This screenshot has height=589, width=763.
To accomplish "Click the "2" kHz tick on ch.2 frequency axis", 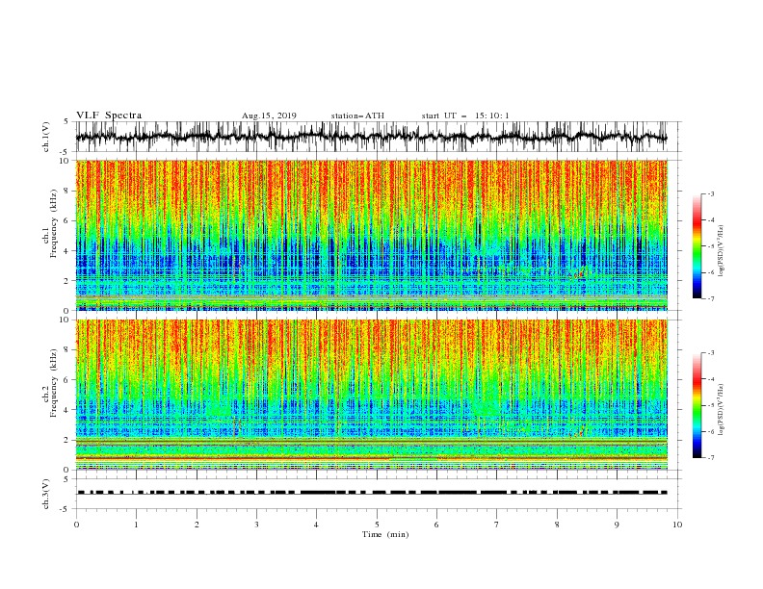I will pos(67,440).
